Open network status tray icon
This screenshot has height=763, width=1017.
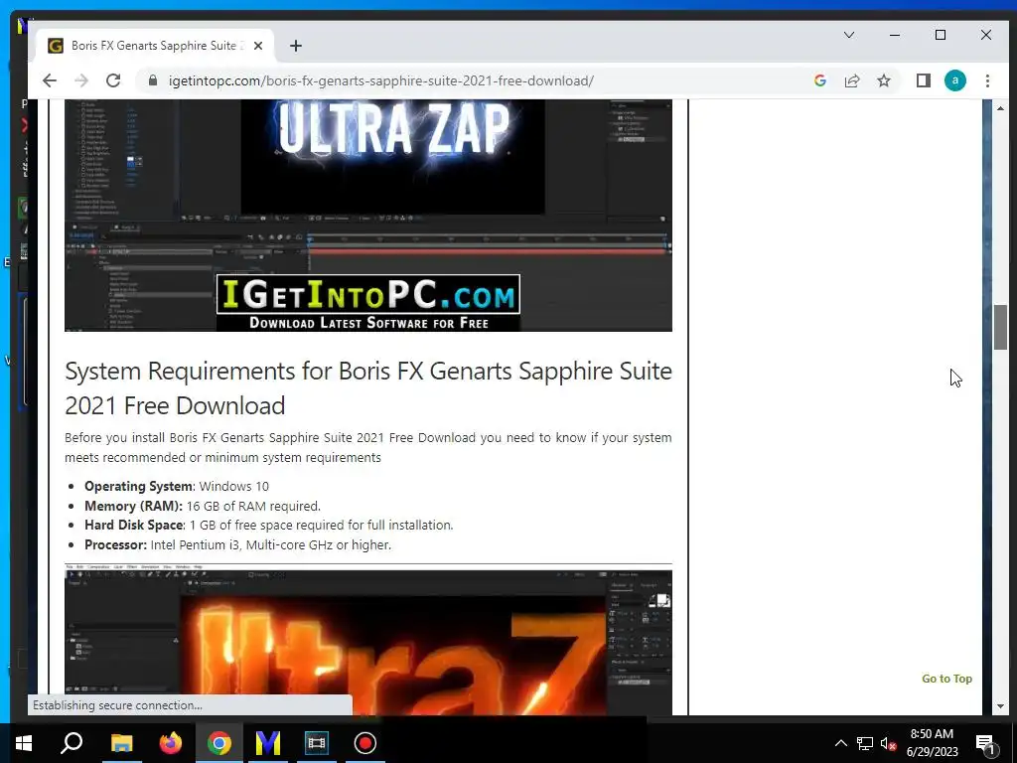tap(865, 743)
